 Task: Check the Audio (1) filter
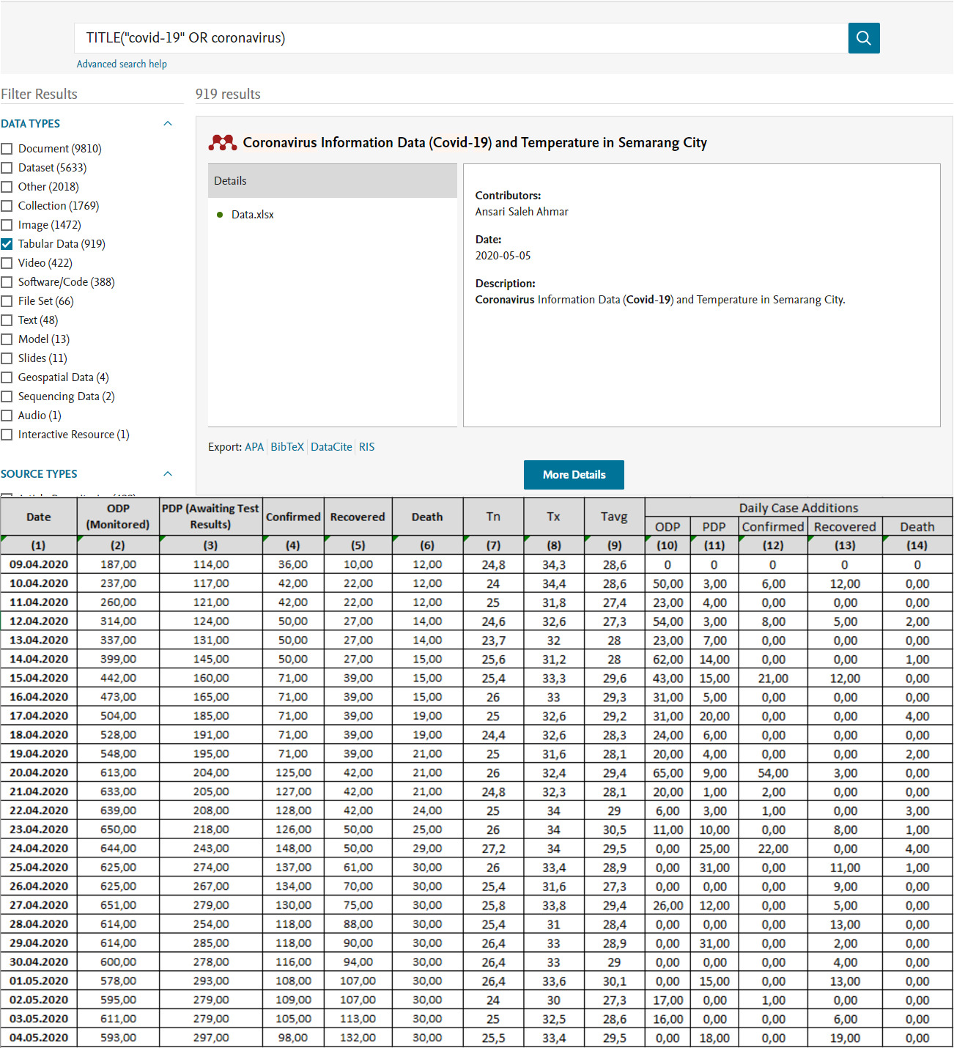coord(7,416)
